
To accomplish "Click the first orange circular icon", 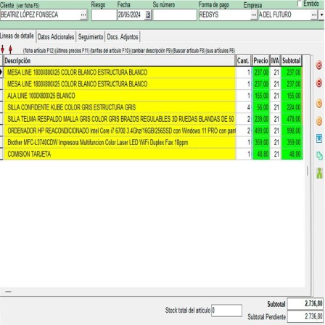I will 319,103.
